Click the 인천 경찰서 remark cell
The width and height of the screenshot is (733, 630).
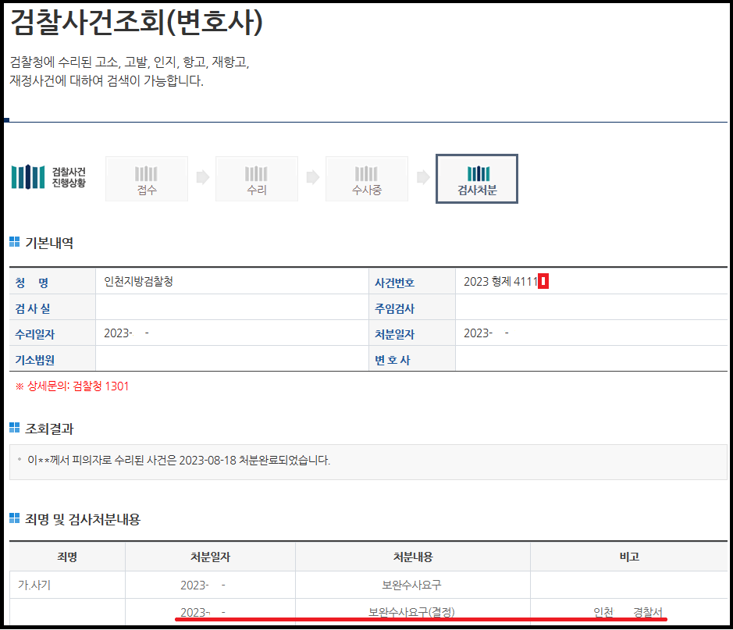pyautogui.click(x=628, y=612)
